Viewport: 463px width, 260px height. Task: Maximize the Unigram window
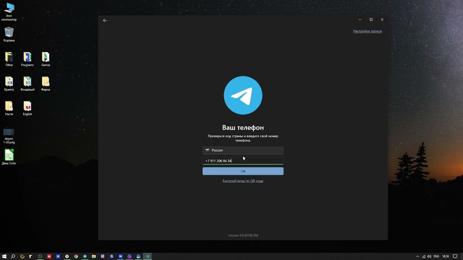click(x=371, y=19)
